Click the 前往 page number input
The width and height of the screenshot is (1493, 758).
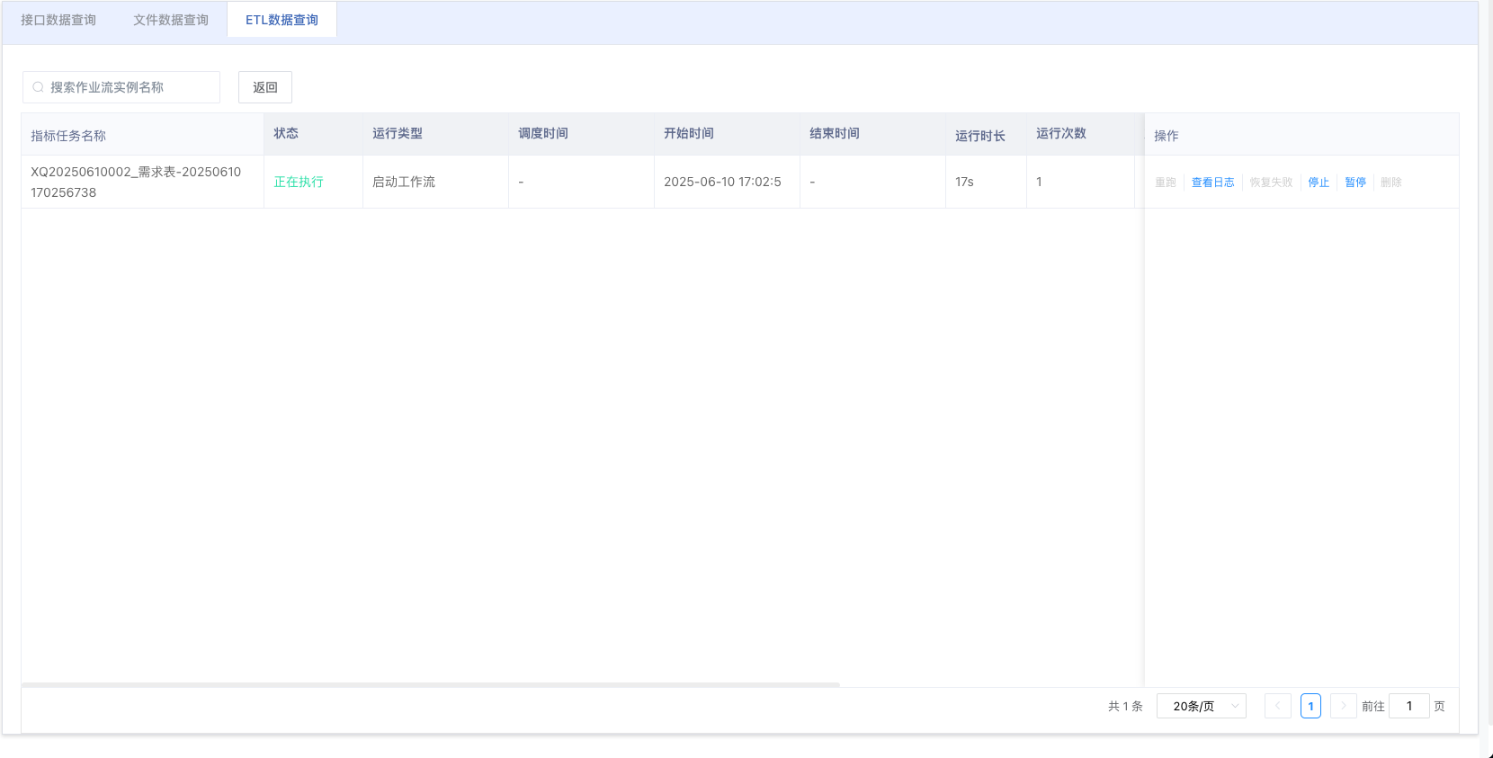tap(1408, 706)
